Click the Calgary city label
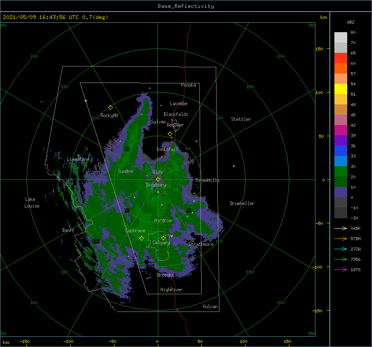 coord(161,243)
